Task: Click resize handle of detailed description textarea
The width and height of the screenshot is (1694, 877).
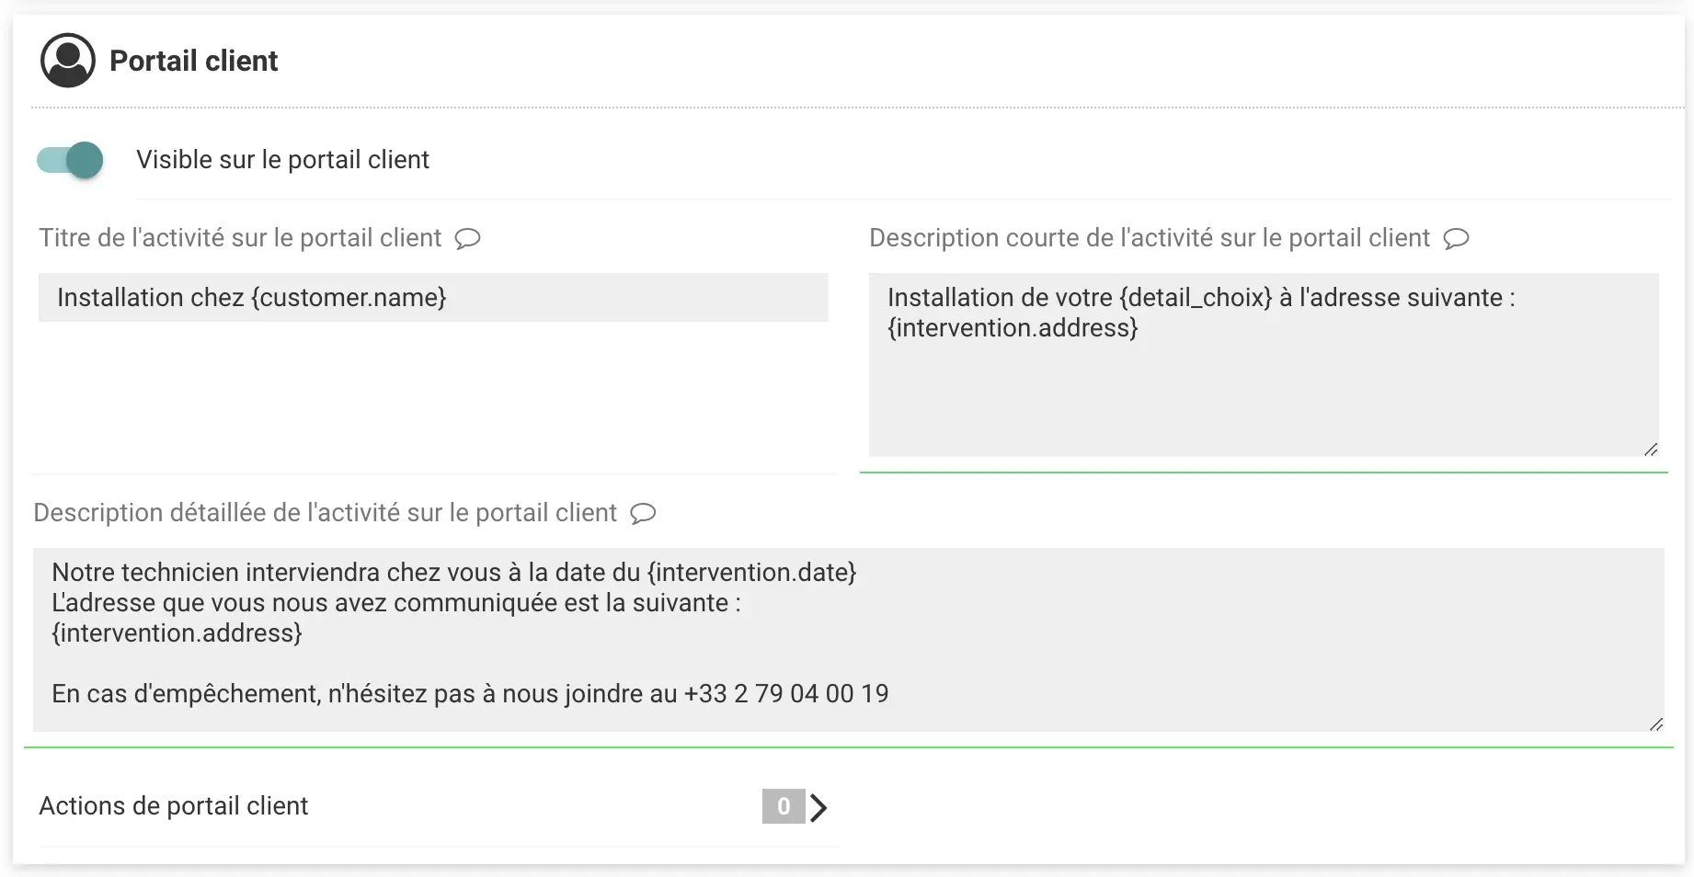Action: (x=1656, y=724)
